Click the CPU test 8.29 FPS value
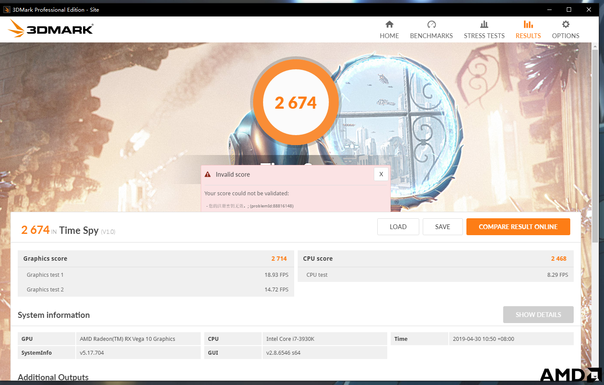 point(558,275)
